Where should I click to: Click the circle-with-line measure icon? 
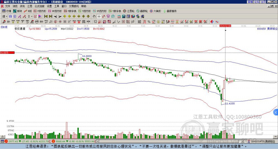point(37,22)
